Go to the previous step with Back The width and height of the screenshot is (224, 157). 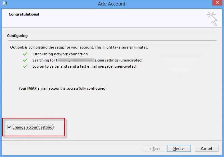click(x=154, y=149)
